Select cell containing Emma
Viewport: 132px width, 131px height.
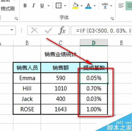point(27,78)
